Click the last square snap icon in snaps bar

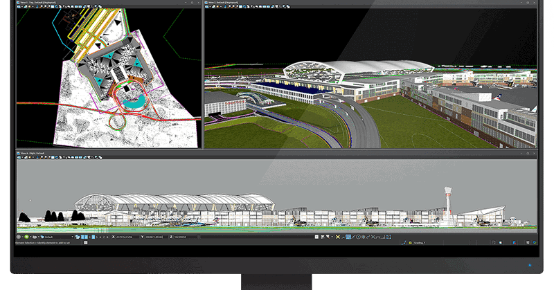(388, 237)
